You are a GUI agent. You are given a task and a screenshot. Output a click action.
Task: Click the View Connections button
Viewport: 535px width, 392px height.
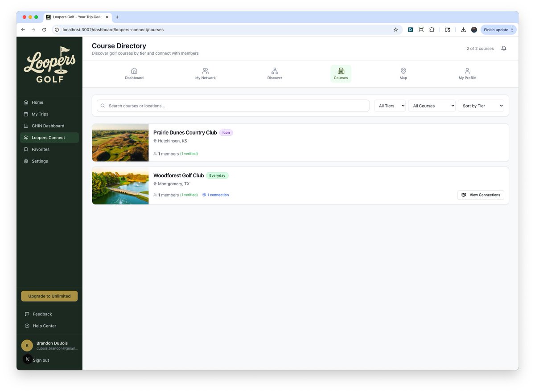click(x=481, y=195)
